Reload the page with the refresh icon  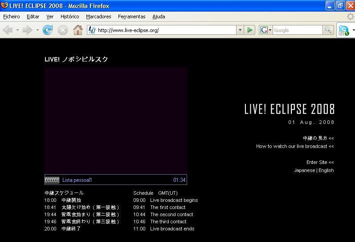pos(48,30)
